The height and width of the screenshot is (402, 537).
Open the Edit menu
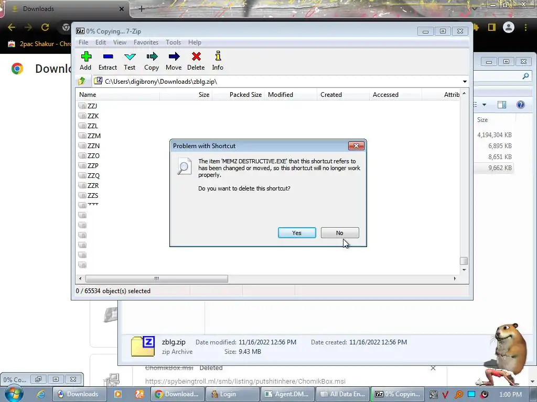(101, 42)
